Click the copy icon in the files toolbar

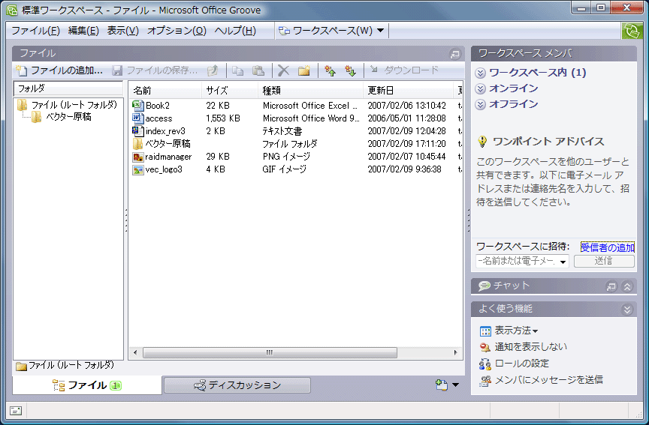pos(237,70)
